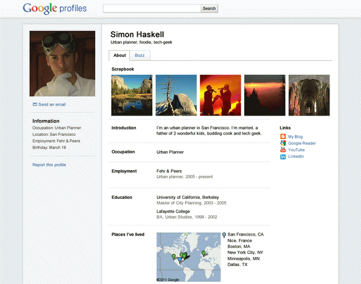Click the YouTube icon in Links
The width and height of the screenshot is (361, 284).
pos(283,150)
